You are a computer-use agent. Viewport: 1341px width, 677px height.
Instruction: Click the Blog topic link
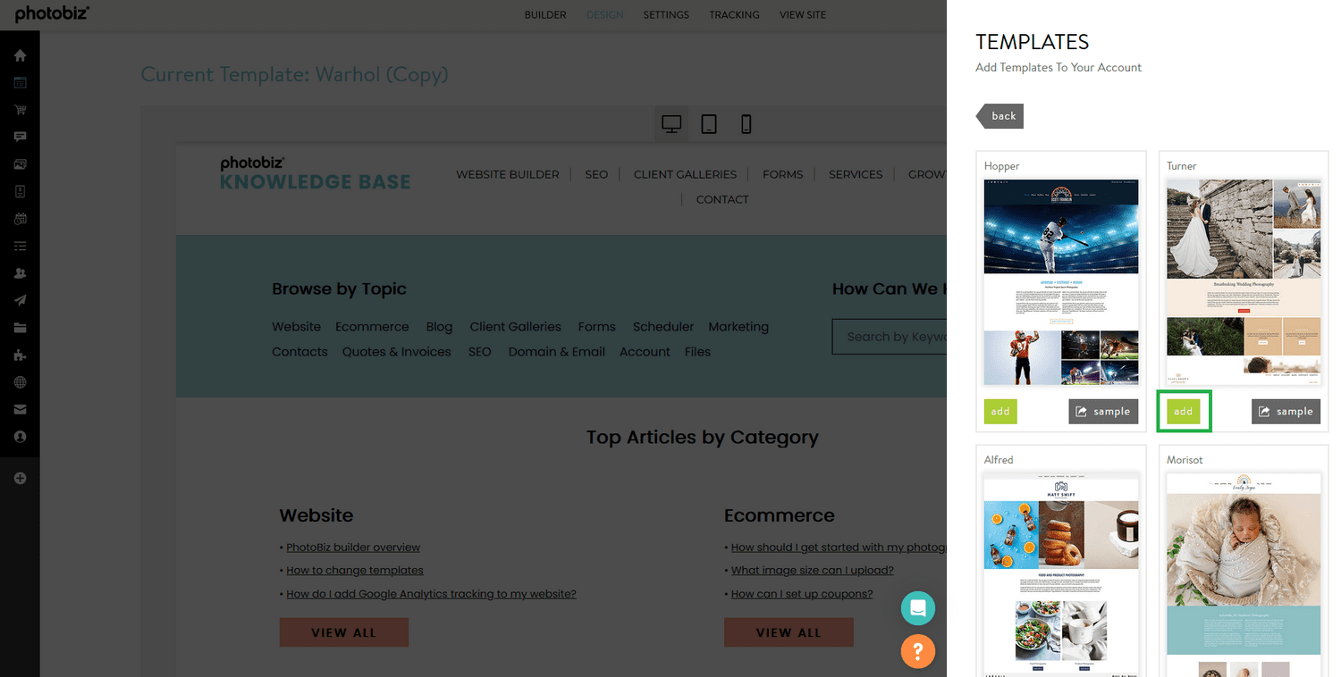click(x=439, y=327)
